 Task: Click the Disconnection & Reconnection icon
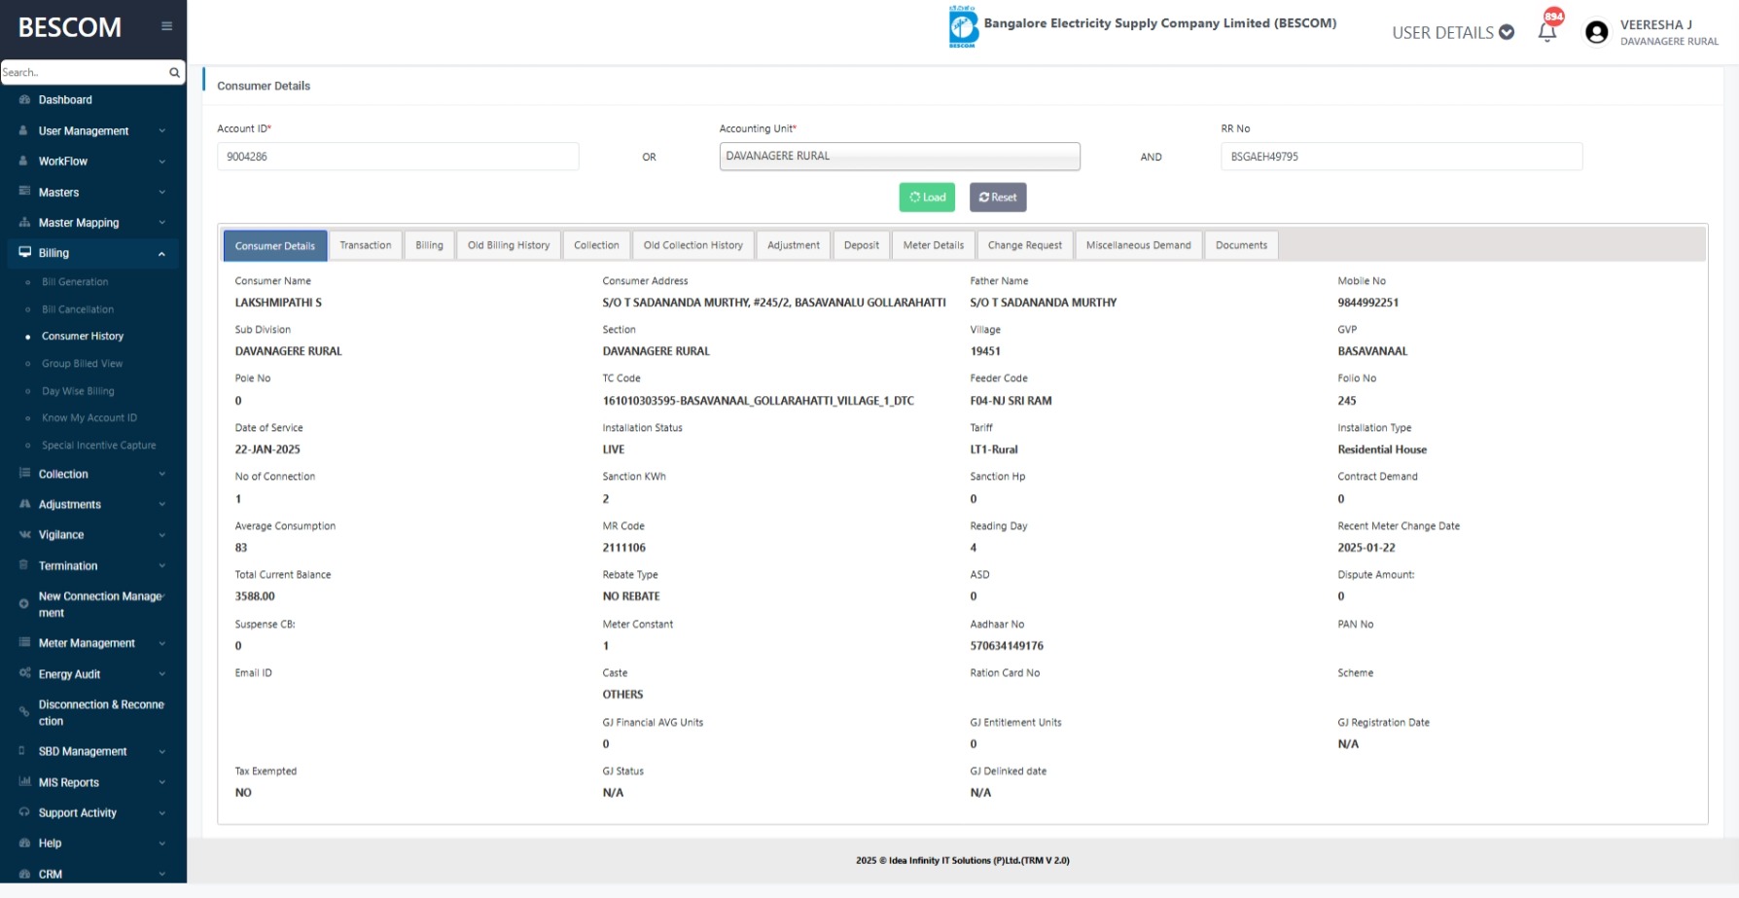tap(24, 712)
